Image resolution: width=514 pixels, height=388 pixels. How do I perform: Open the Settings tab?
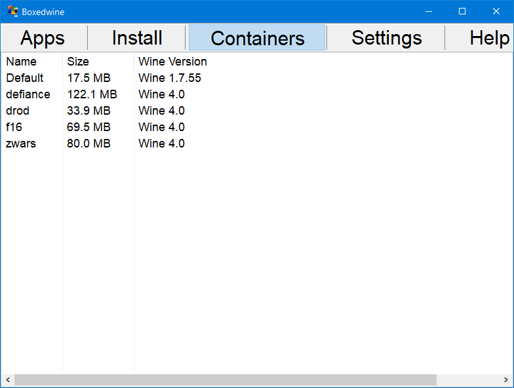[x=386, y=38]
